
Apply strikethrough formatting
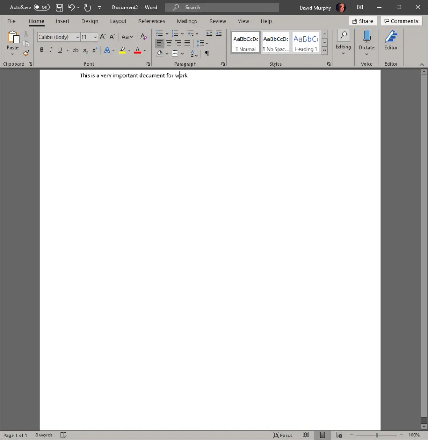click(x=75, y=51)
